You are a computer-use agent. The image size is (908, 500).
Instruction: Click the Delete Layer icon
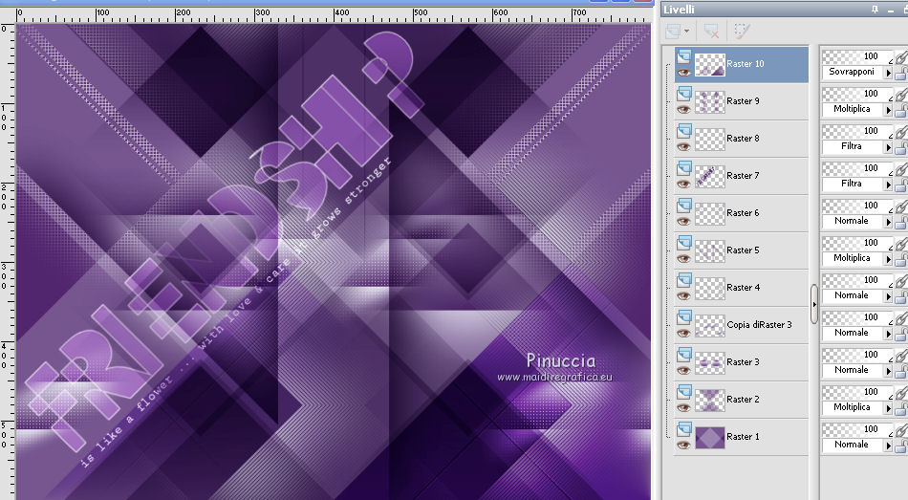[711, 32]
